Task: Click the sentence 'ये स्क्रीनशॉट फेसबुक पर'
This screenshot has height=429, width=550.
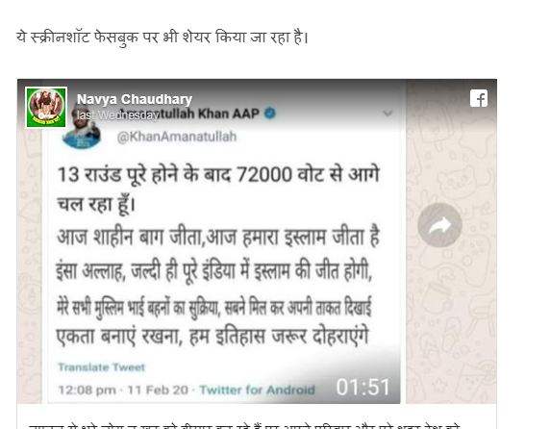Action: pyautogui.click(x=162, y=38)
